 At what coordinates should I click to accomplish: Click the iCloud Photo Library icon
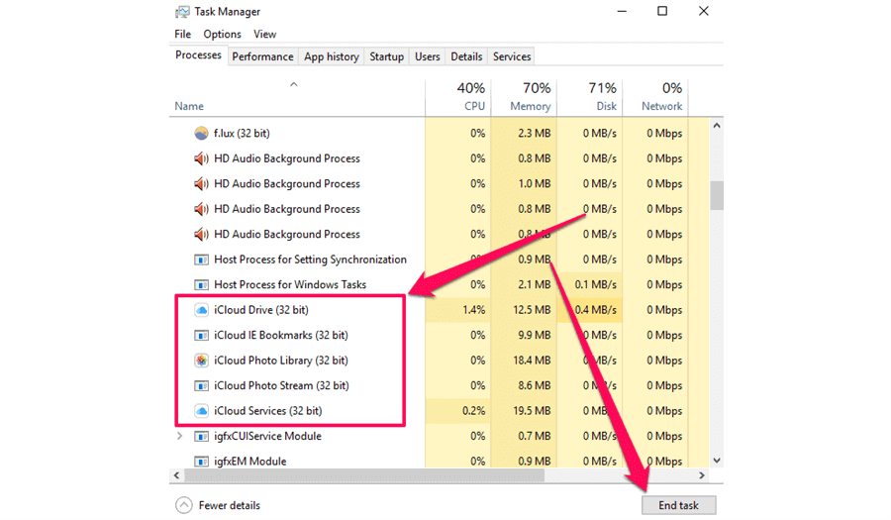[202, 361]
